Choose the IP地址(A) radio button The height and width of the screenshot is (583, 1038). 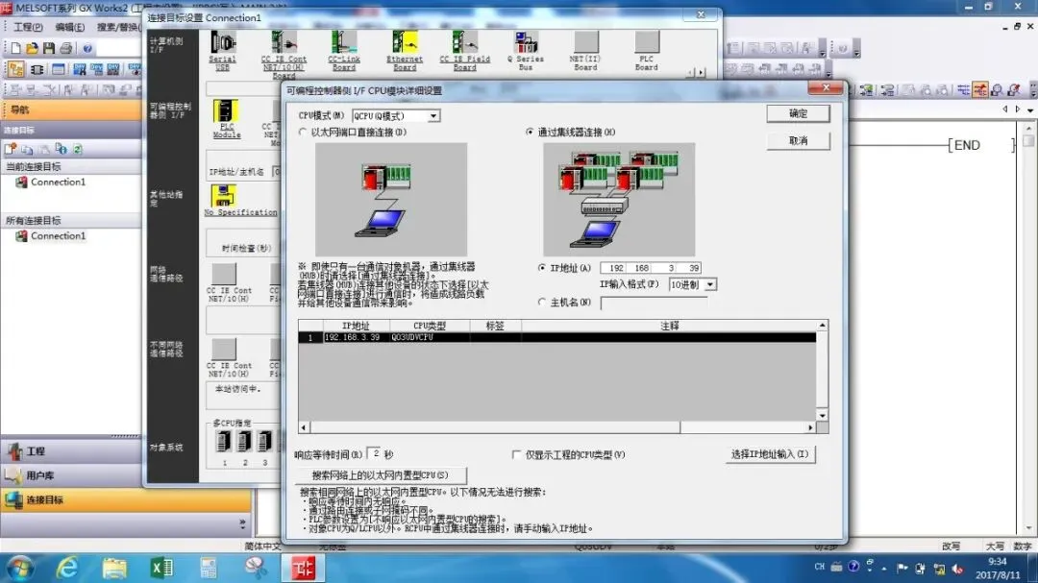542,268
